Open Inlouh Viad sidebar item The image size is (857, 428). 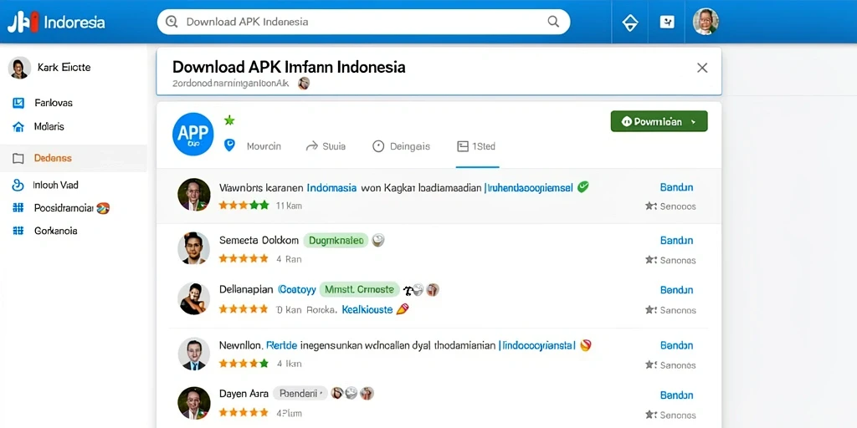[56, 185]
